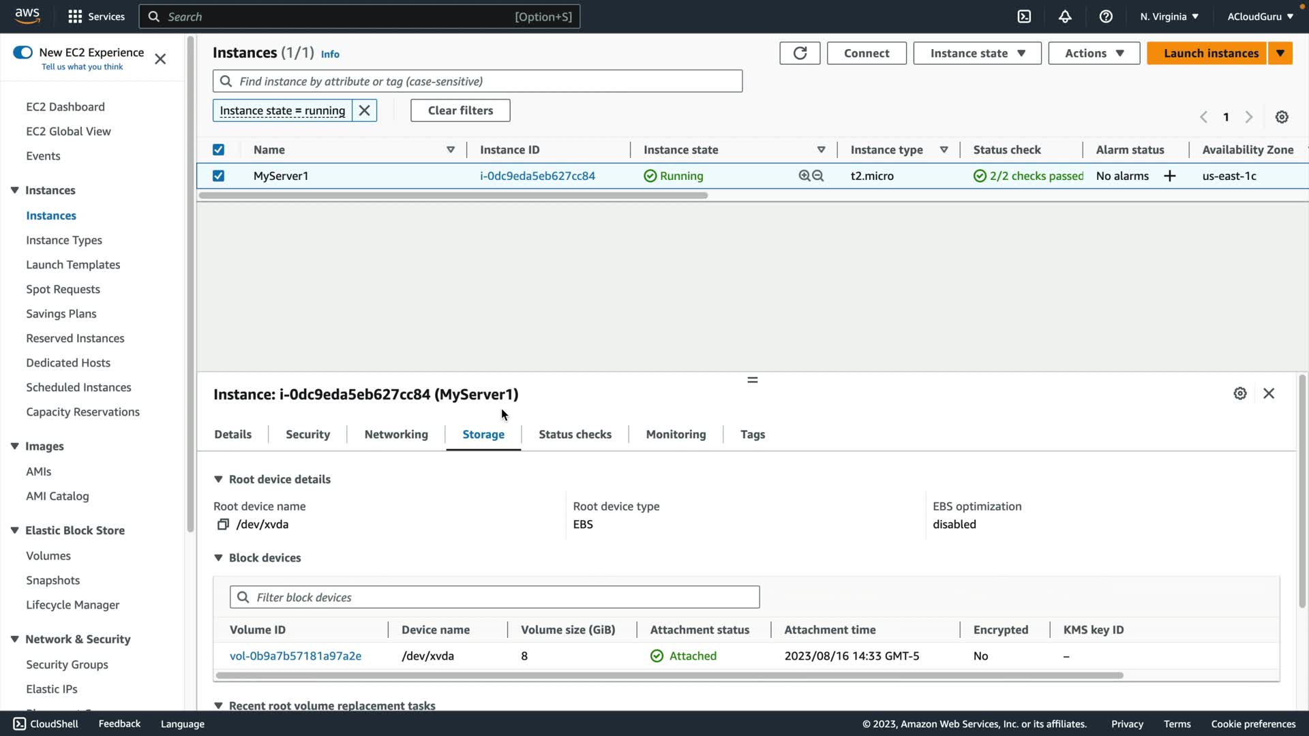Toggle the New EC2 Experience switch

22,52
